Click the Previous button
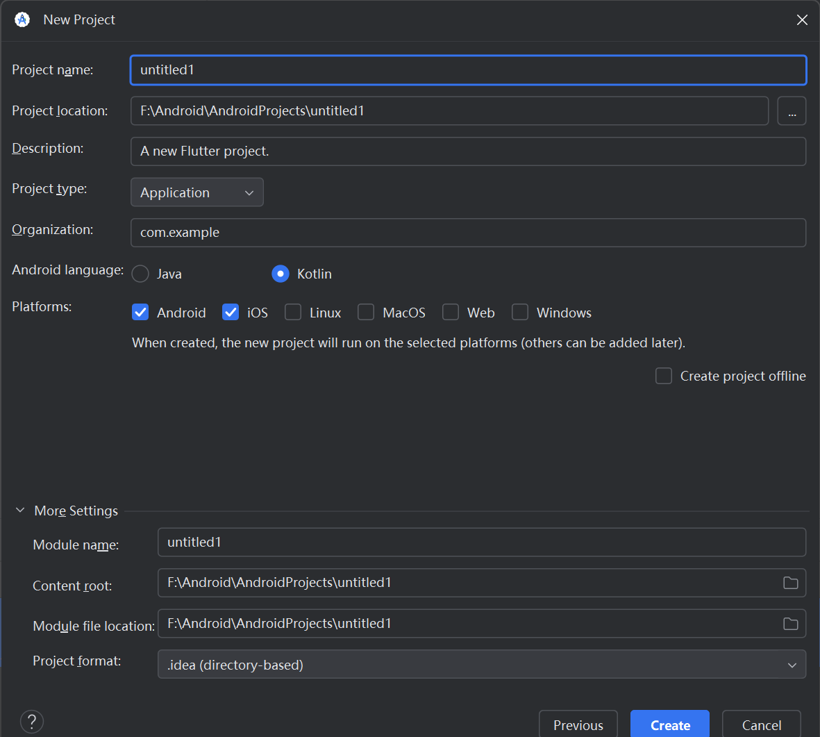 click(x=578, y=724)
